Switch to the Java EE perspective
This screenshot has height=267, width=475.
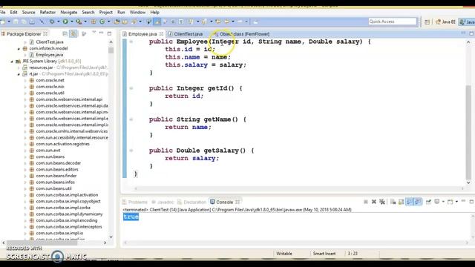(x=445, y=22)
